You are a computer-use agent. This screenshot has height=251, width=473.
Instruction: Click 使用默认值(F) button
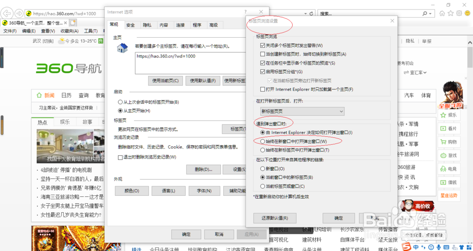203,81
